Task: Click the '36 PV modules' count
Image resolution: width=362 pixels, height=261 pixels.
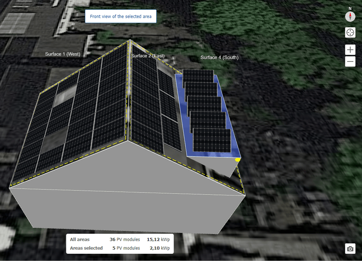Action: [x=125, y=240]
